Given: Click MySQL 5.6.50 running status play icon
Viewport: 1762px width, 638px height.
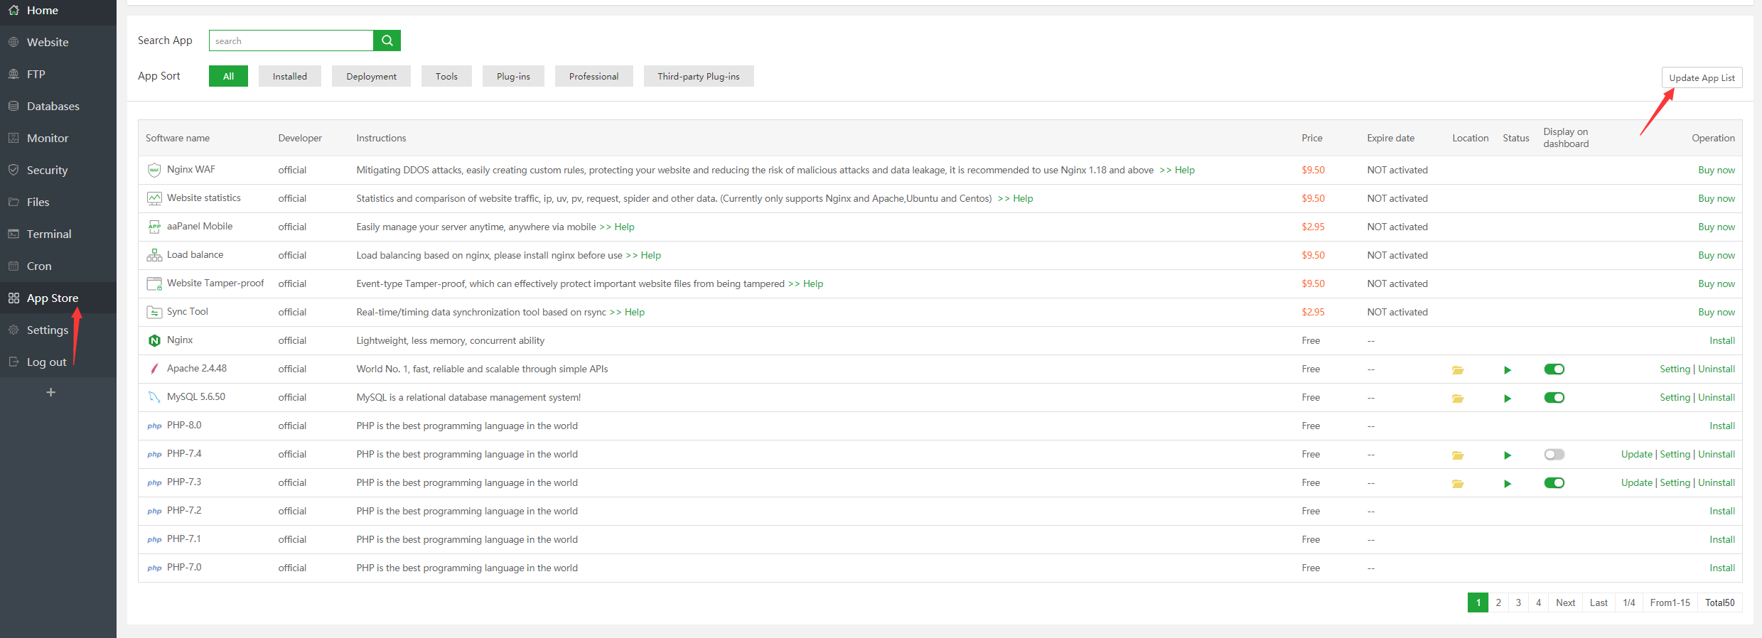Looking at the screenshot, I should tap(1508, 398).
